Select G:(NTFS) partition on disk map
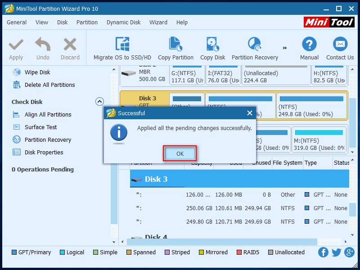 click(187, 75)
